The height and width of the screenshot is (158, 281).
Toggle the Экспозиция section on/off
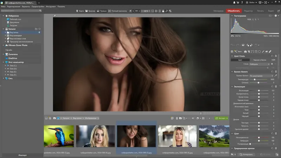tap(273, 86)
